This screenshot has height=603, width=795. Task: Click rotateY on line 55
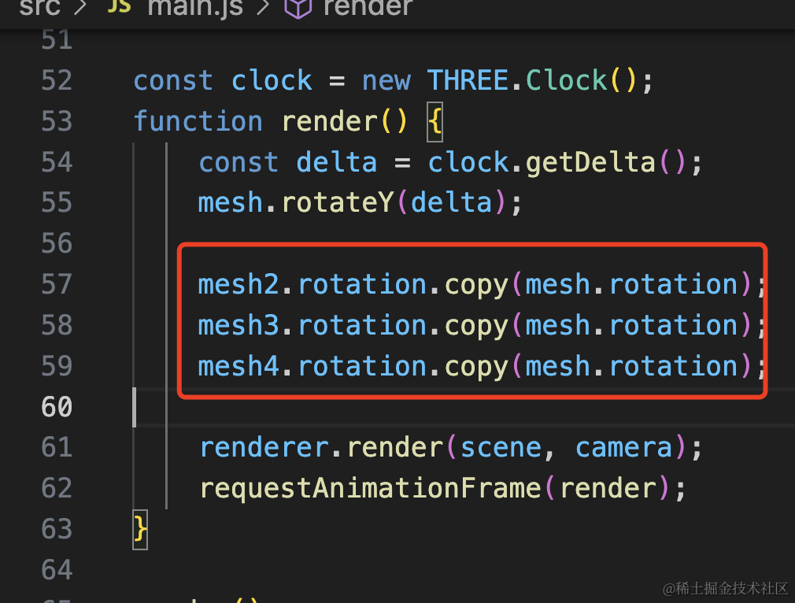[338, 203]
